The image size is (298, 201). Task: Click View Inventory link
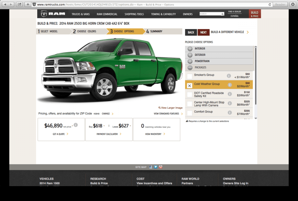click(155, 134)
